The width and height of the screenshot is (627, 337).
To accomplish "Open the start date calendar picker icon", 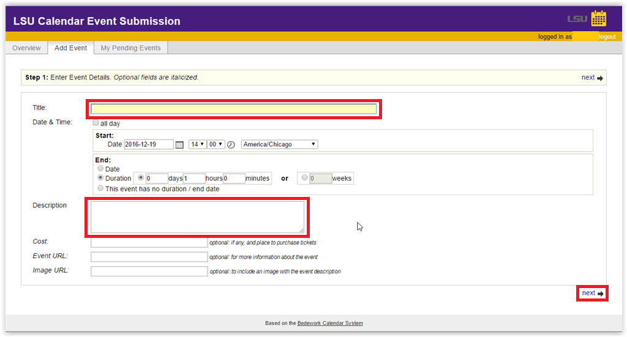I will click(x=179, y=144).
